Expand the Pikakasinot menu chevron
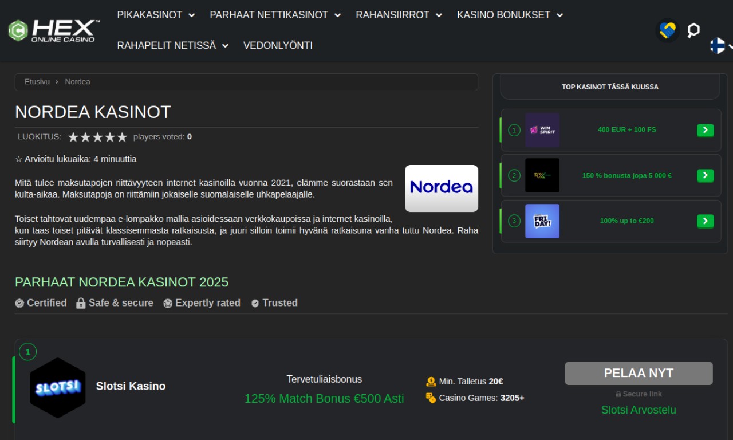 (x=191, y=15)
